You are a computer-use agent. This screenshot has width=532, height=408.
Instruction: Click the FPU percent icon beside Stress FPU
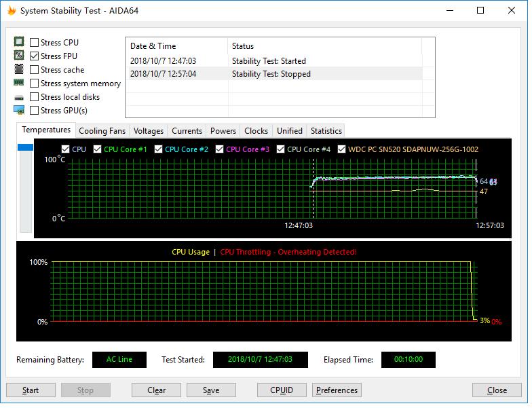click(x=19, y=56)
